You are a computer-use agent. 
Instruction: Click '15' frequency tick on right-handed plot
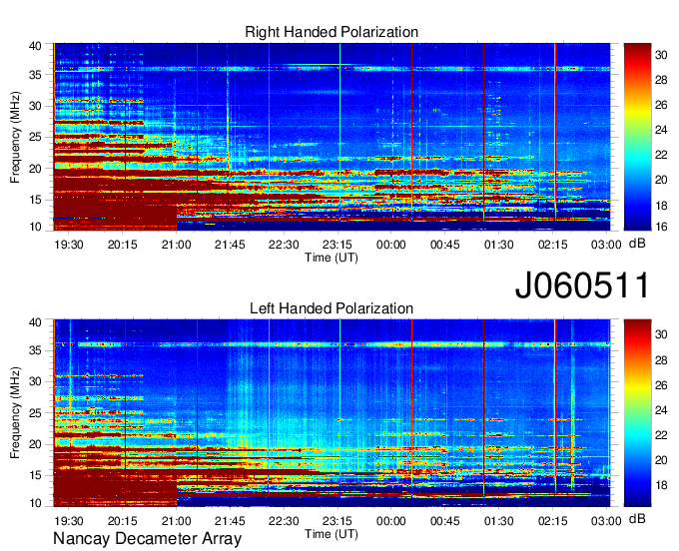click(35, 200)
